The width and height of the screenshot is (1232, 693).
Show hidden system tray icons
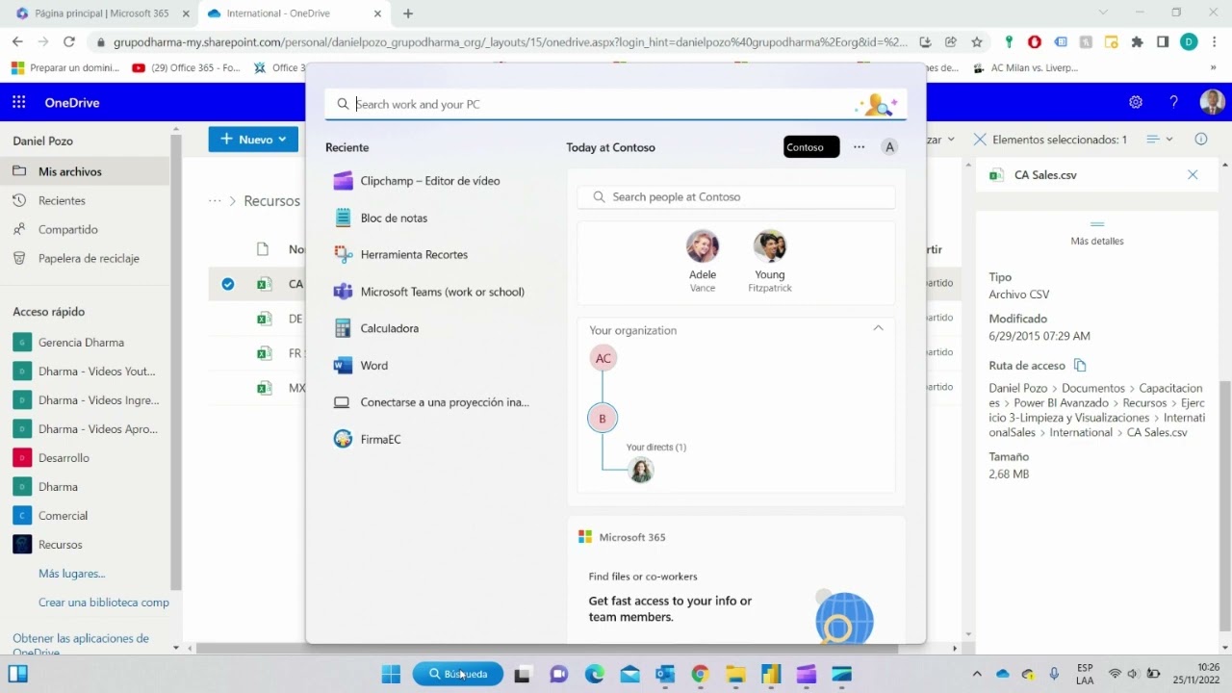(x=977, y=675)
